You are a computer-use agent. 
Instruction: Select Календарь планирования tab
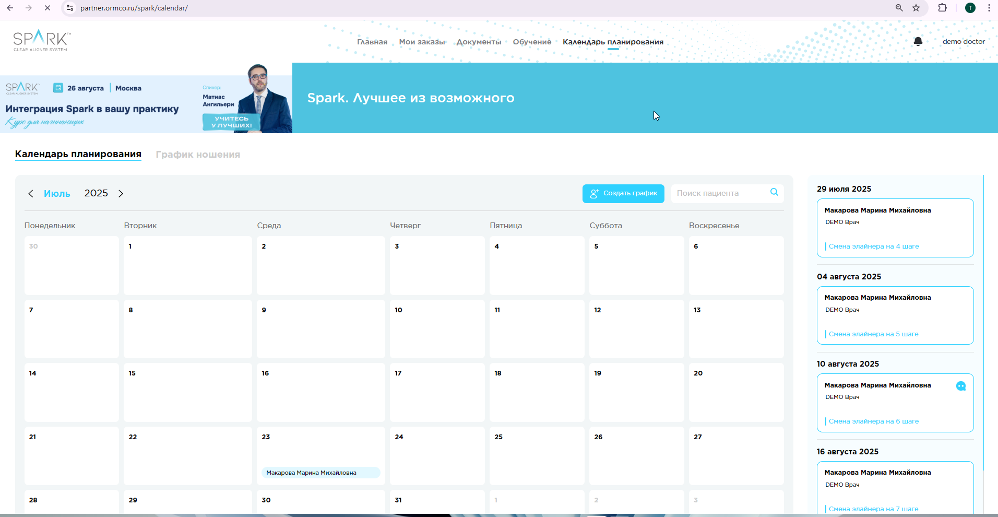click(78, 154)
